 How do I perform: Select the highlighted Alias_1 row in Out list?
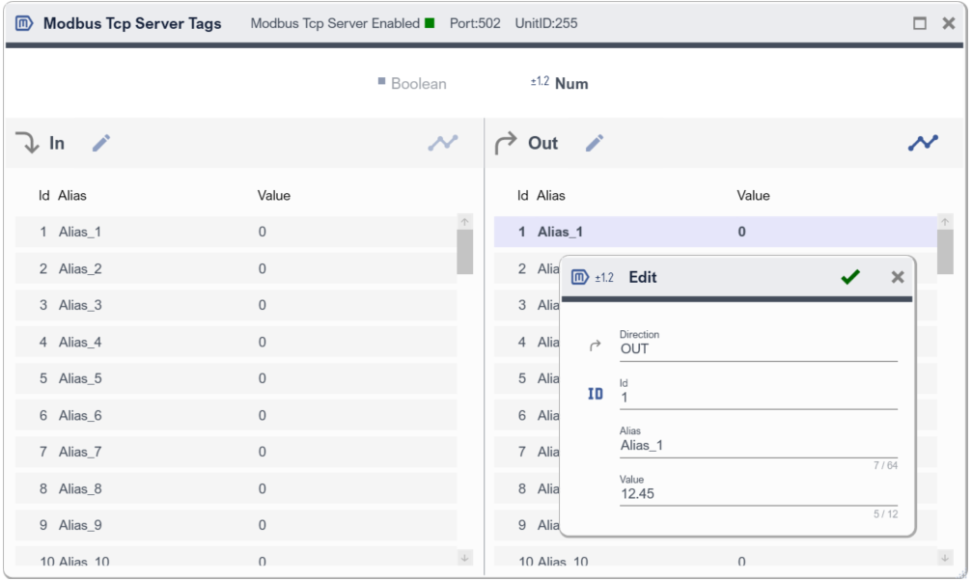[x=714, y=233]
